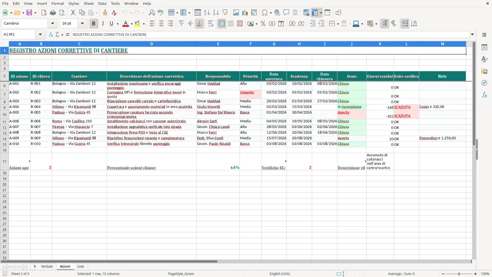
Task: Open the Freeze Rows and Columns dropdown arrow
Action: tap(321, 13)
